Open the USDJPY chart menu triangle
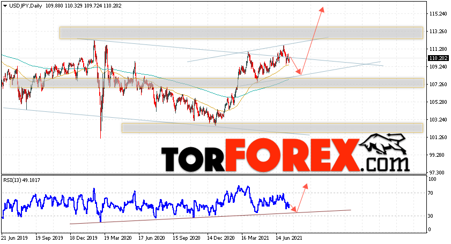 point(5,6)
